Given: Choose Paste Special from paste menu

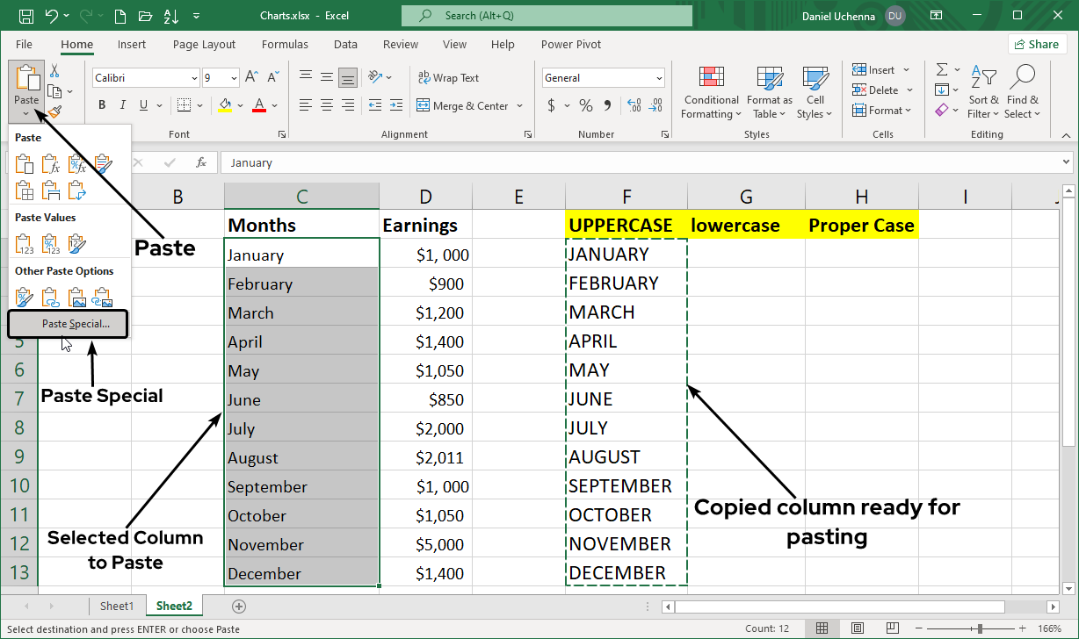Looking at the screenshot, I should pyautogui.click(x=76, y=324).
